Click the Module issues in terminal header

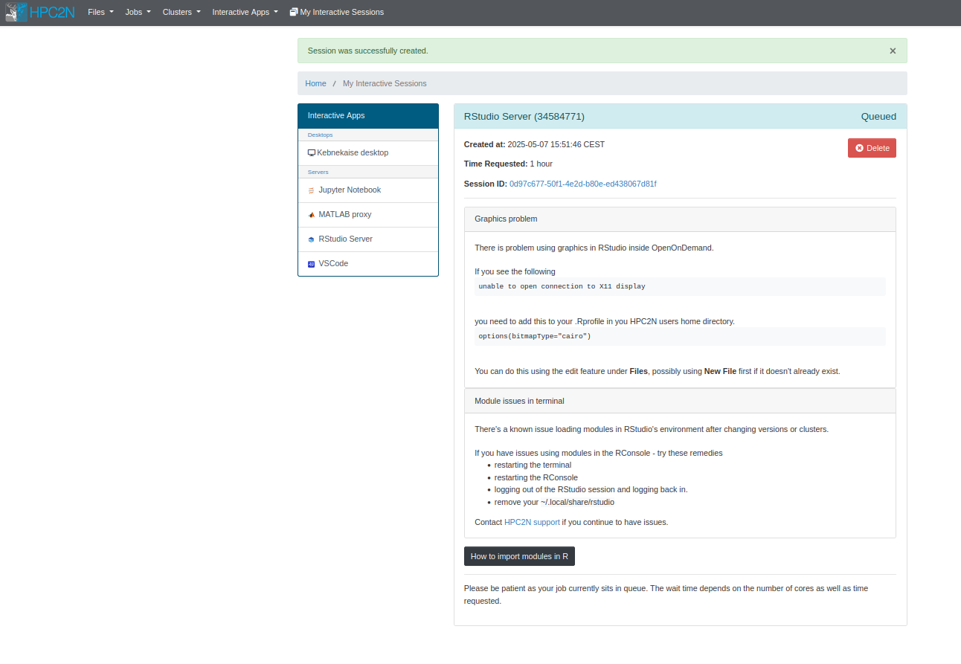coord(680,401)
